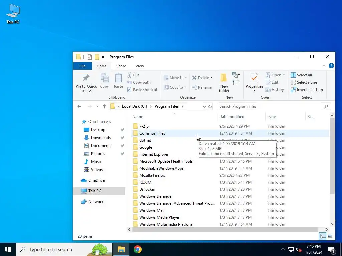This screenshot has width=342, height=256.
Task: Click the Paste clipboard icon
Action: click(119, 78)
